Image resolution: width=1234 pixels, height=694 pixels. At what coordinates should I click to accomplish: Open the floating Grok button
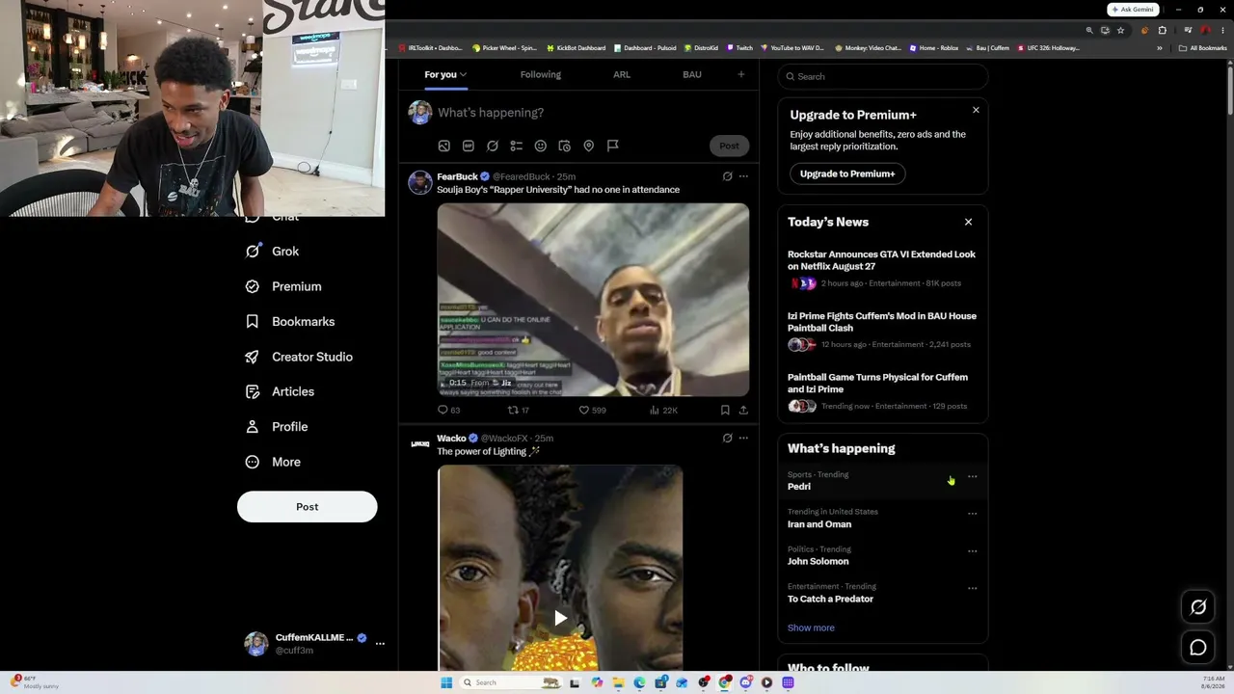(1198, 607)
